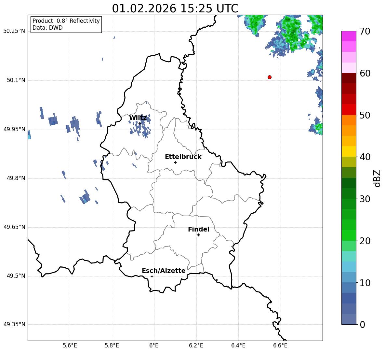Click the red dot marker on the map

coord(269,77)
